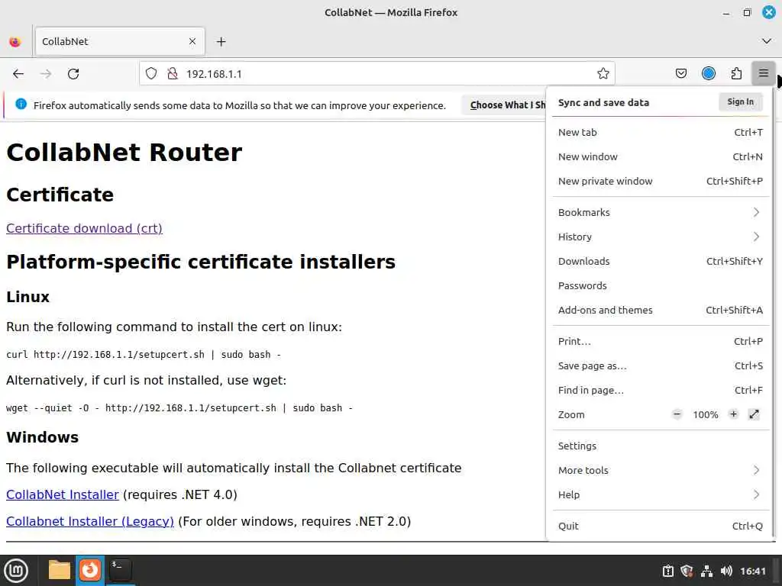The width and height of the screenshot is (782, 586).
Task: Close the CollabNet tab
Action: (x=192, y=41)
